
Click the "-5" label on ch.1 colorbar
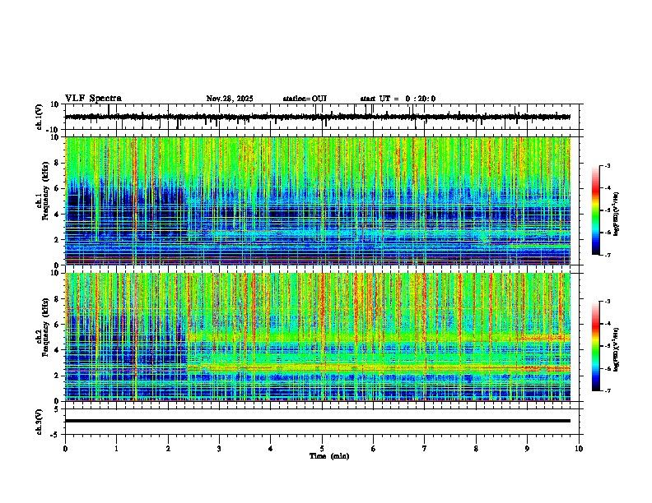point(608,210)
